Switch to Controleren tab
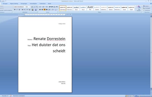Viewport: 152px width, 97px height. pyautogui.click(x=43, y=4)
